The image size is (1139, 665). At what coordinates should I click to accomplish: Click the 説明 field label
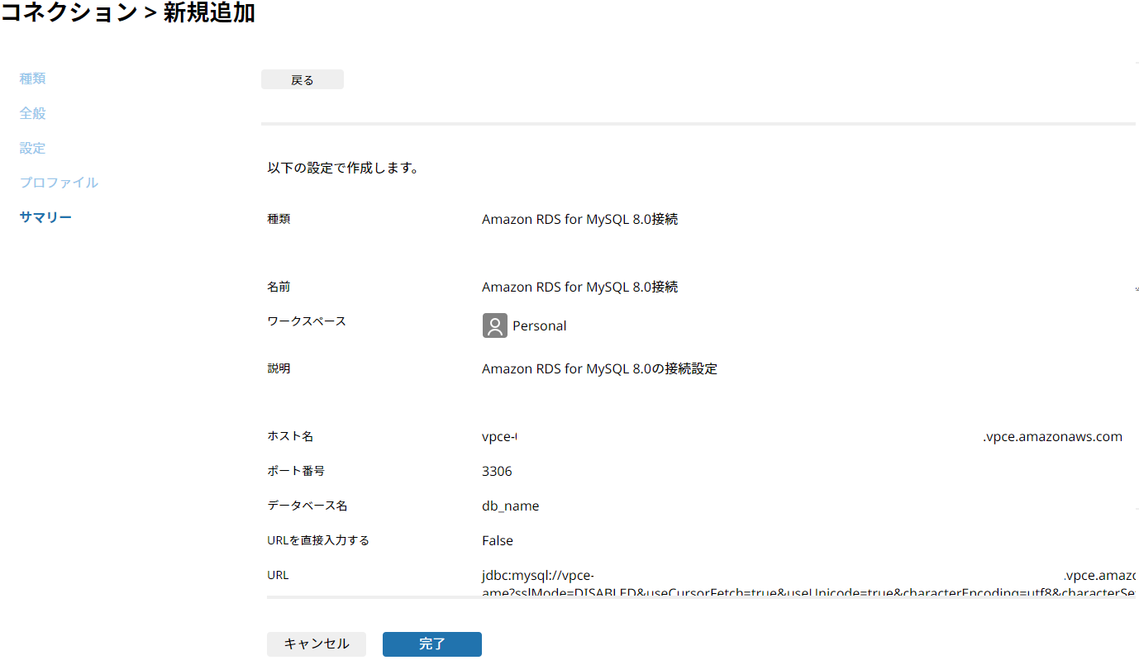(279, 368)
